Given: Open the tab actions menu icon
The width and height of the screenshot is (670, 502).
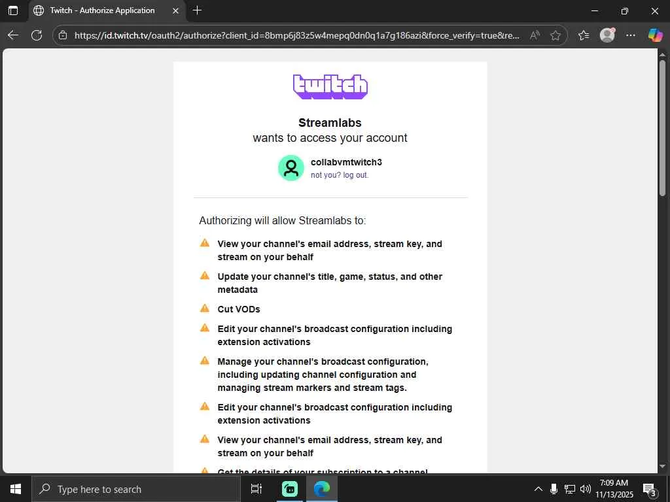Looking at the screenshot, I should [x=13, y=10].
